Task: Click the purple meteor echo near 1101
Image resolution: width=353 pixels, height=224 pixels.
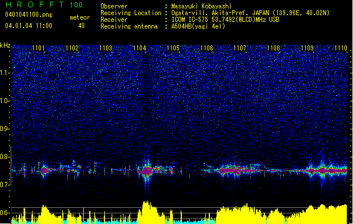Action: pyautogui.click(x=45, y=171)
